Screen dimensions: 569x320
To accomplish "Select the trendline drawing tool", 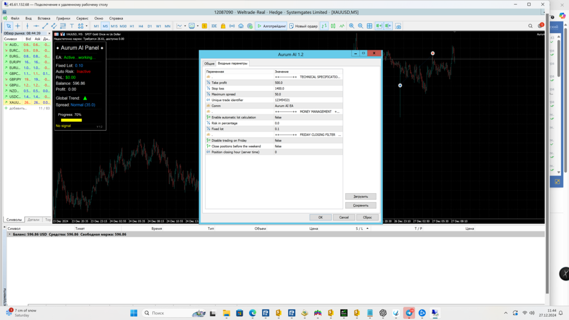I will coord(45,26).
